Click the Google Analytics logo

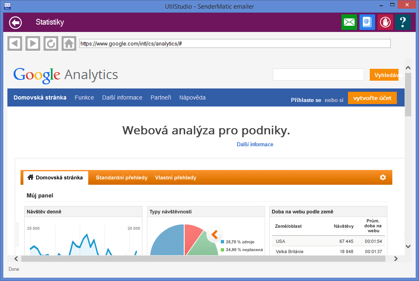click(x=66, y=75)
